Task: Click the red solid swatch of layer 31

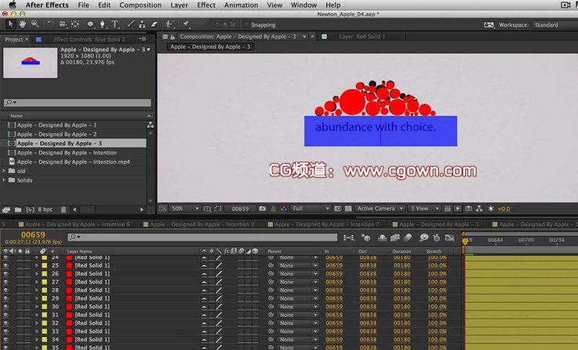Action: click(x=69, y=315)
